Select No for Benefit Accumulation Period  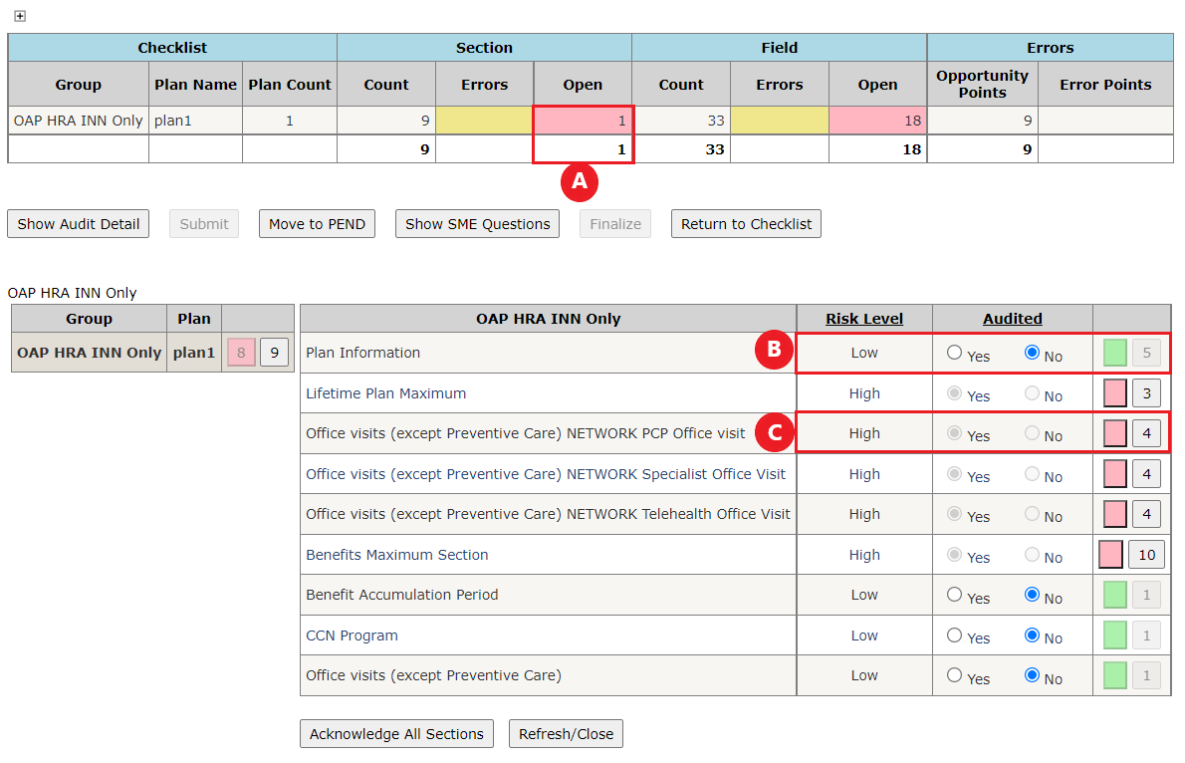pyautogui.click(x=1032, y=595)
